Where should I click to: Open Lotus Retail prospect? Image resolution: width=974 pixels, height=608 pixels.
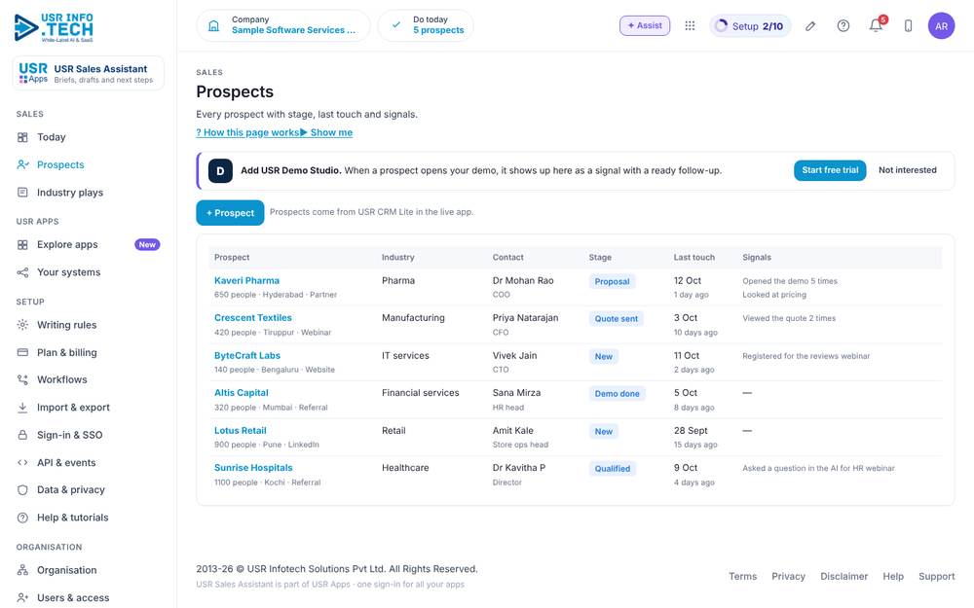(x=240, y=431)
